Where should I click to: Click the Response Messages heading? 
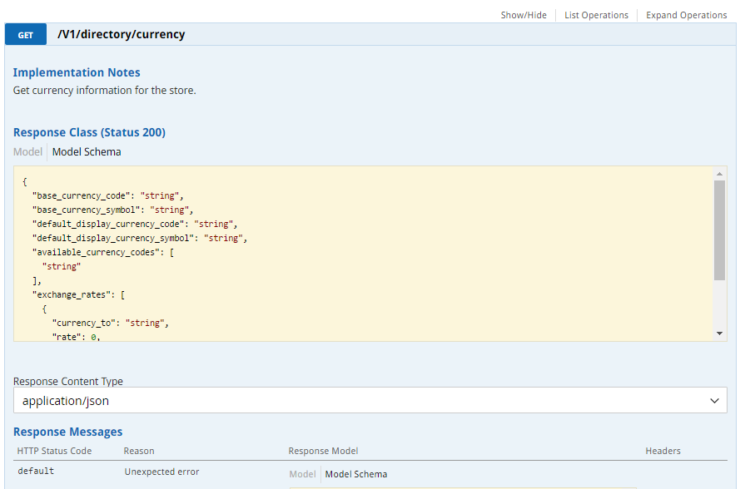click(67, 432)
